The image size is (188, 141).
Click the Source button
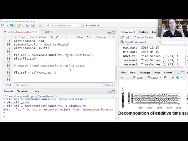tap(100, 37)
